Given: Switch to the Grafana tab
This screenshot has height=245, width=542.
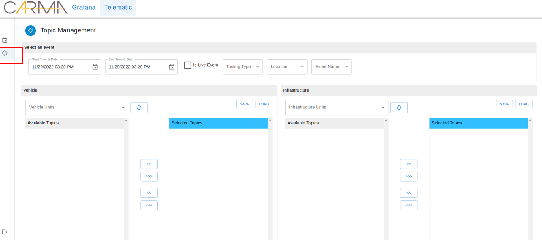Looking at the screenshot, I should 84,7.
